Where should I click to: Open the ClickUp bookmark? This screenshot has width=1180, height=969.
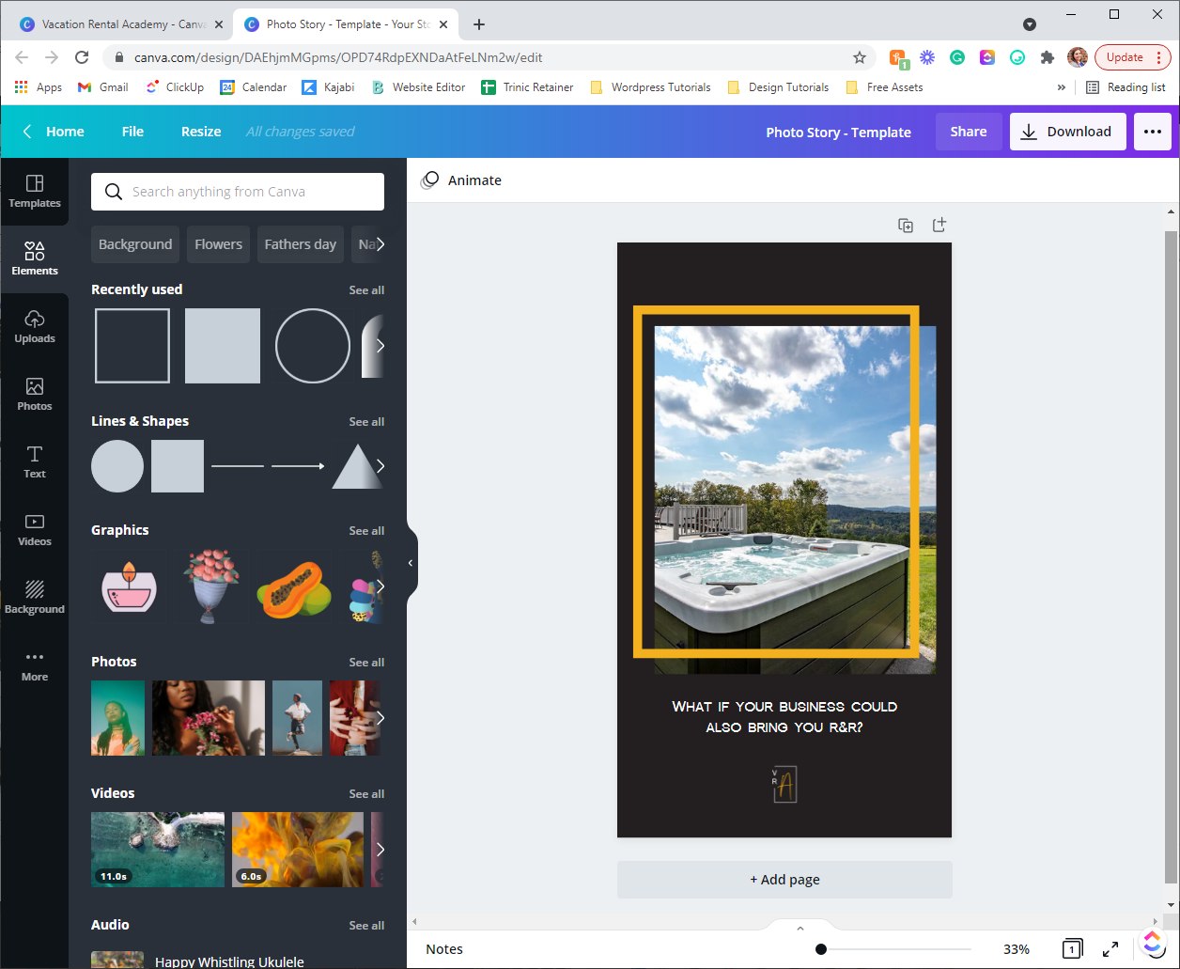pos(175,87)
